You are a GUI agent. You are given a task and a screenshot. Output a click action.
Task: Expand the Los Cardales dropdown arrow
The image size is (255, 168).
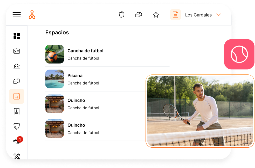[x=218, y=15]
